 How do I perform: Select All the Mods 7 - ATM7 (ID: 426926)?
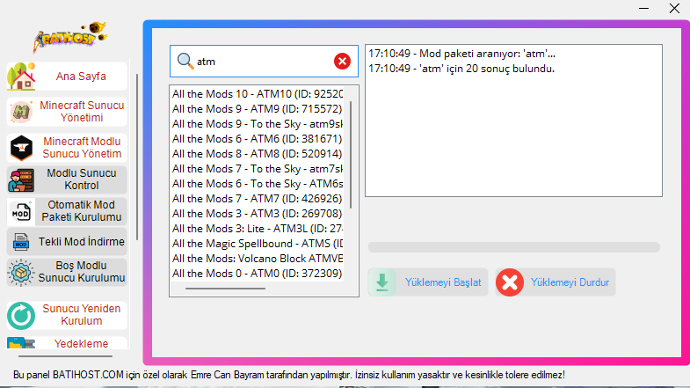(x=258, y=199)
